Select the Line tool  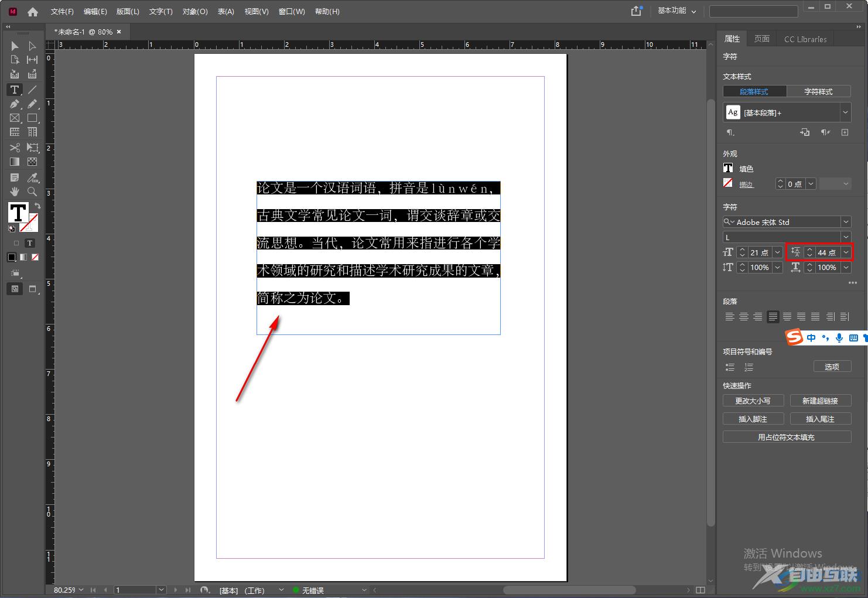32,90
